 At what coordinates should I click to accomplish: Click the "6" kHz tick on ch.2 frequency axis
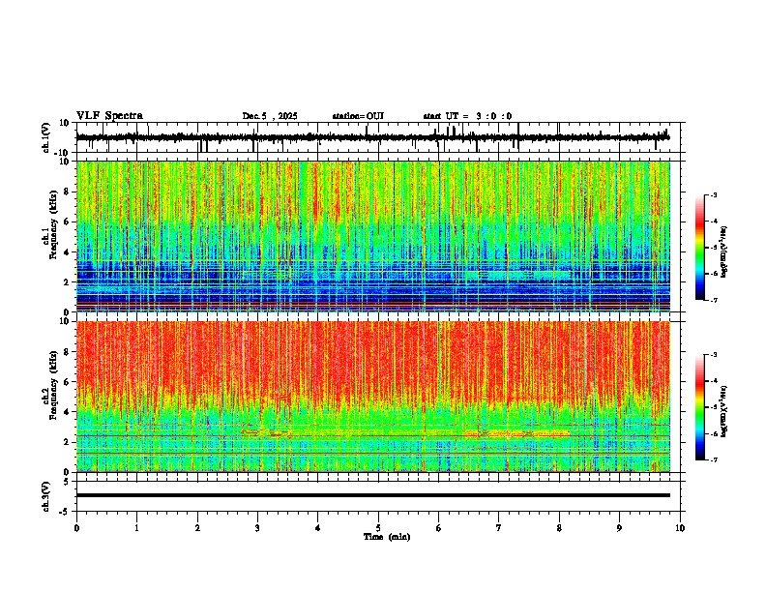point(68,382)
